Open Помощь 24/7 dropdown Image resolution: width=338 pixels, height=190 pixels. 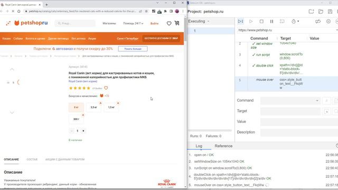click(133, 23)
